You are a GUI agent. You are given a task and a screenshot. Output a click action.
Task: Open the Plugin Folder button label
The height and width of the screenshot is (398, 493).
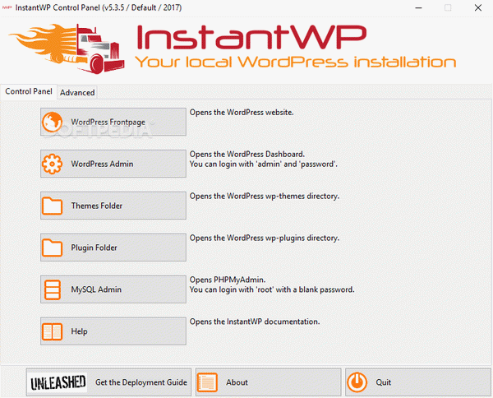(94, 248)
